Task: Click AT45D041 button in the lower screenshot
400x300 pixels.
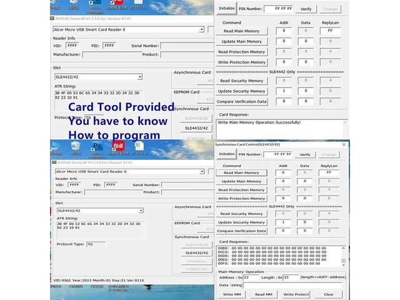Action: (x=197, y=261)
